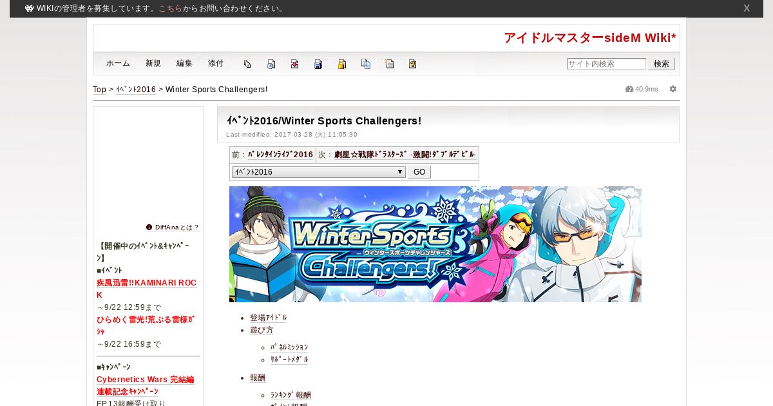Screen dimensions: 773x406
Task: Click the 【開催中のｲﾍﾞﾝﾄ&ｷｬﾝﾍﾟｰﾝ】 sidebar heading
Action: (x=144, y=252)
